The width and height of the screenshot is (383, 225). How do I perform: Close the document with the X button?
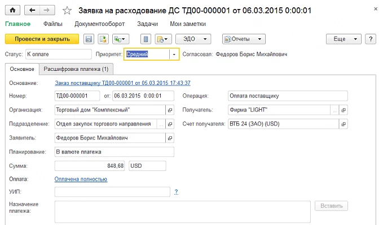(376, 9)
